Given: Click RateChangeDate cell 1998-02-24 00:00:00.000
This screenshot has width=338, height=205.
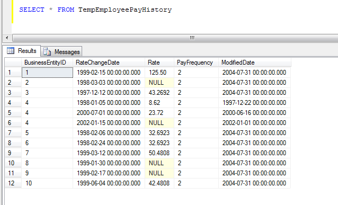Looking at the screenshot, I should (109, 143).
